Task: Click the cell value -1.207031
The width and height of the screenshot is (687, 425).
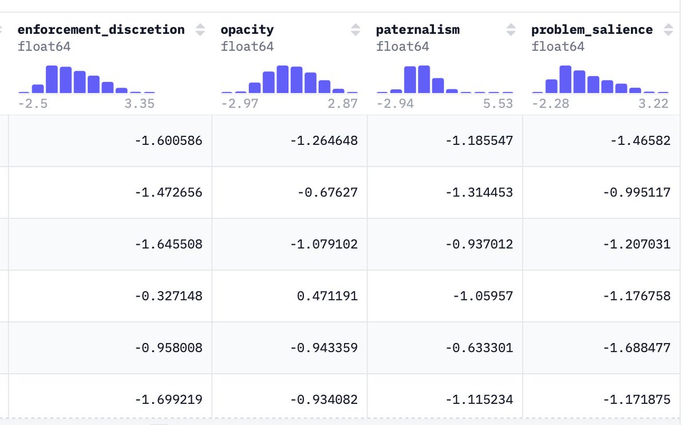Action: pyautogui.click(x=637, y=244)
